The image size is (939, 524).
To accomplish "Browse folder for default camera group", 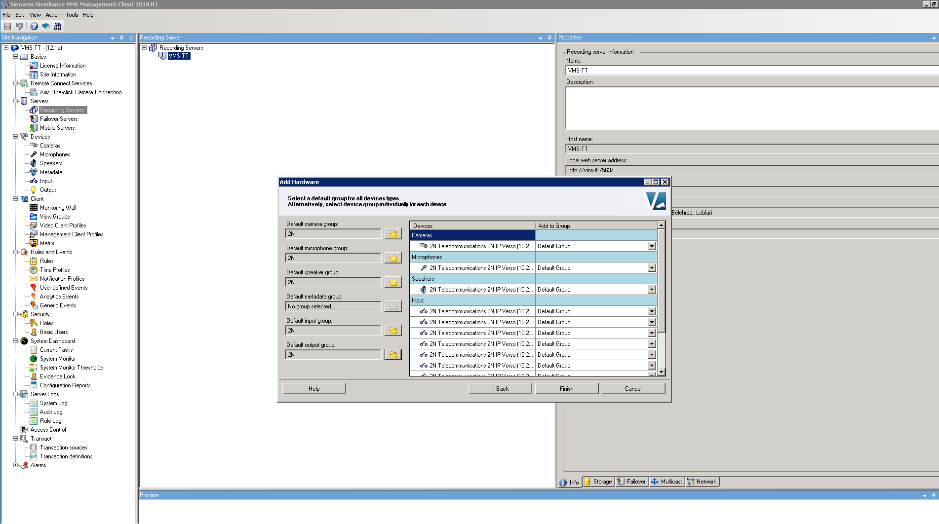I will pyautogui.click(x=393, y=234).
